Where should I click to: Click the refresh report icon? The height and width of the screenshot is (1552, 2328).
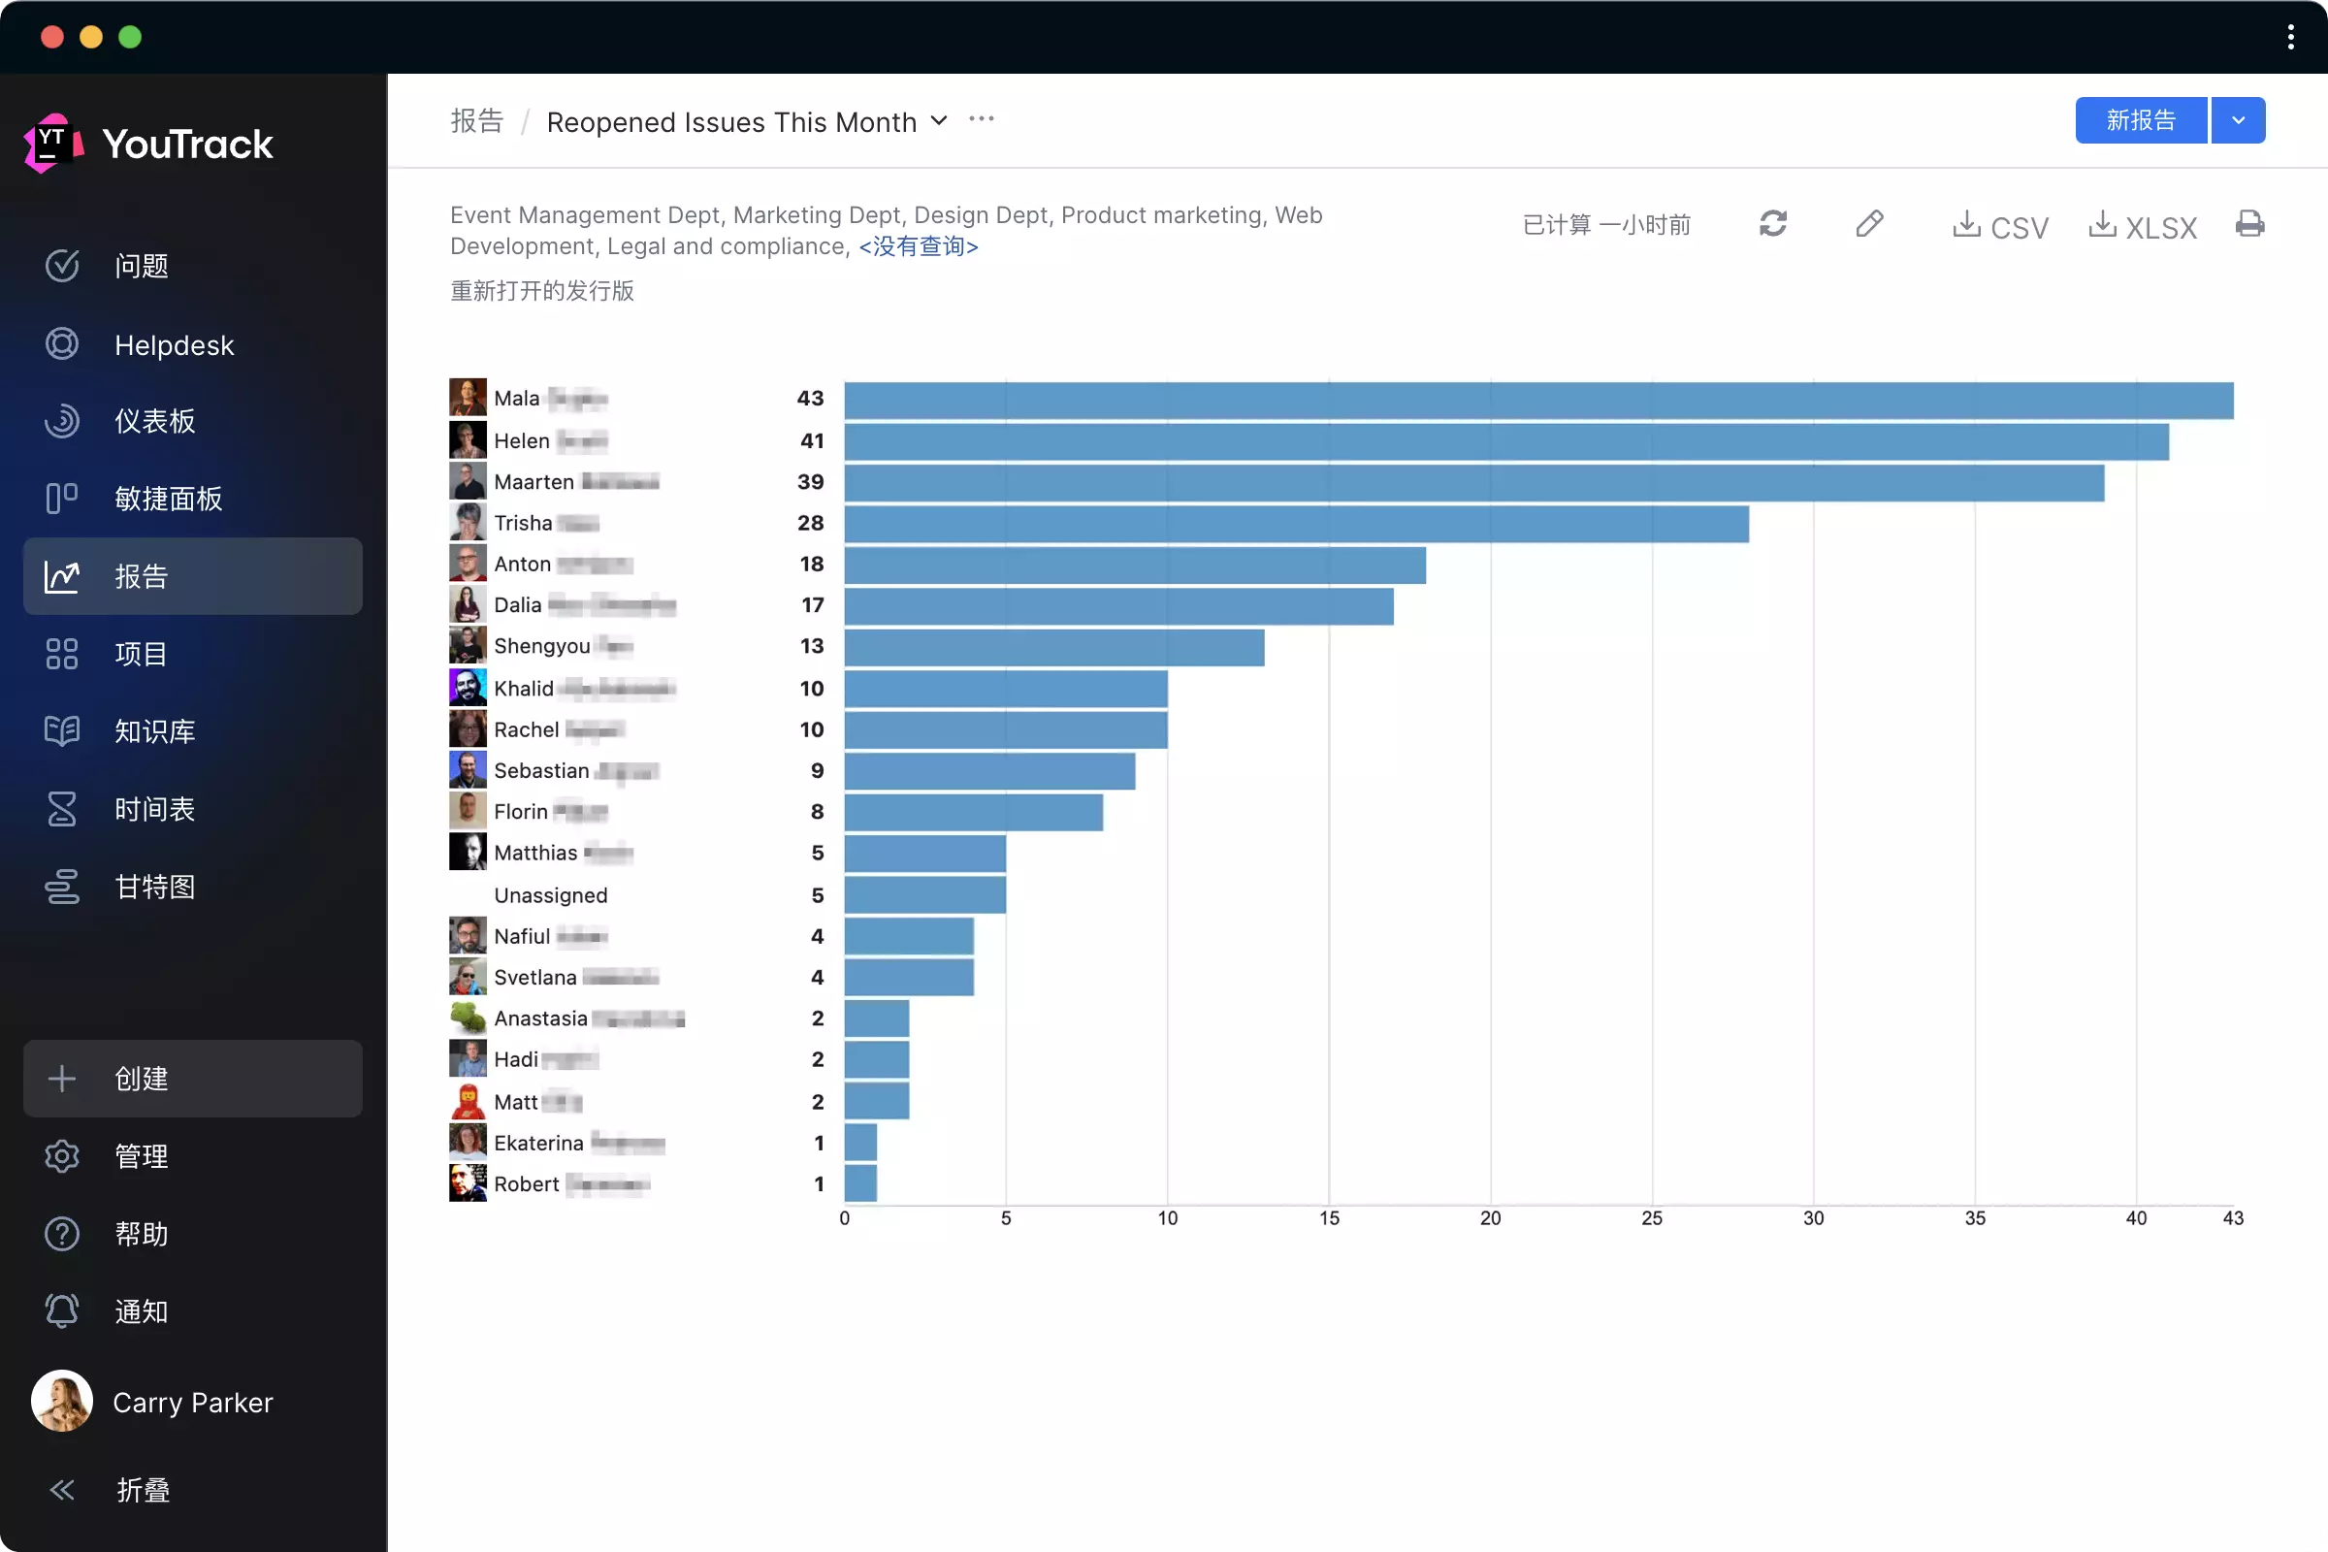[x=1773, y=224]
